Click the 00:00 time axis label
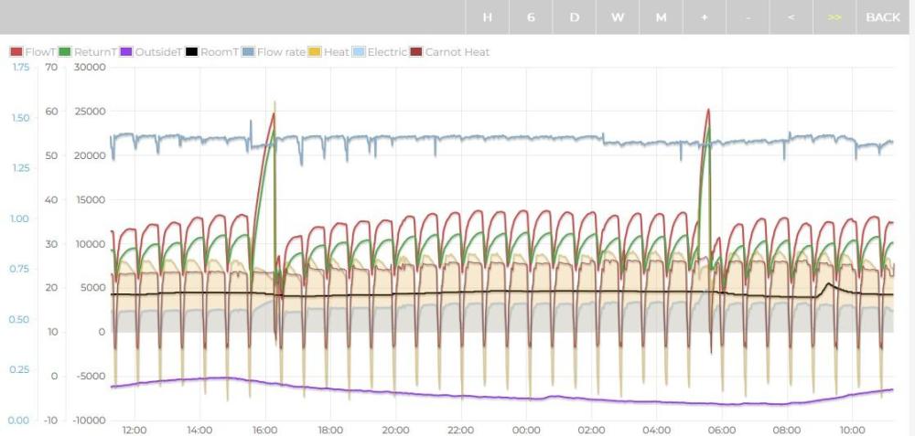 click(526, 431)
